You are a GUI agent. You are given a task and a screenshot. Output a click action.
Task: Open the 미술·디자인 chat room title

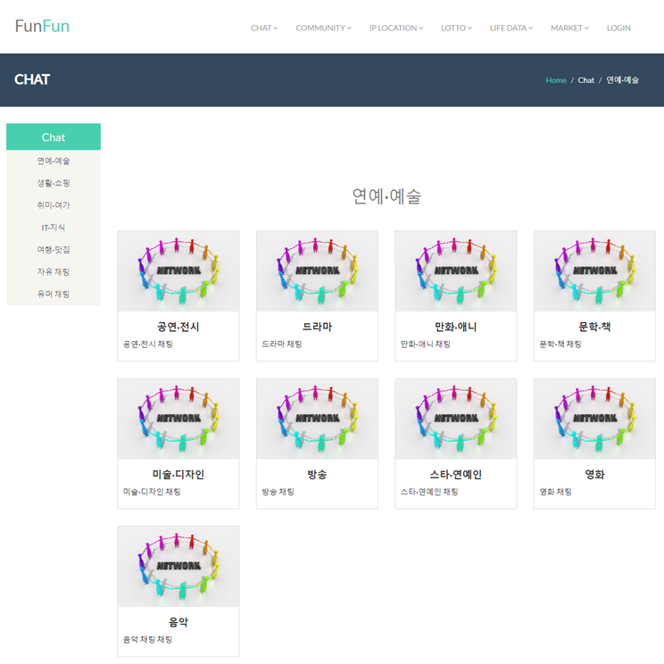tap(178, 474)
